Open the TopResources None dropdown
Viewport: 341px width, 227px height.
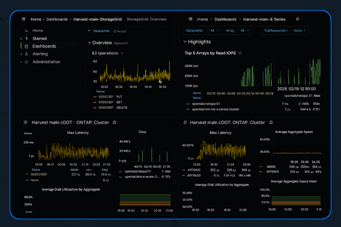[300, 31]
